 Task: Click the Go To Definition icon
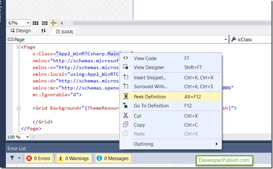[x=125, y=105]
